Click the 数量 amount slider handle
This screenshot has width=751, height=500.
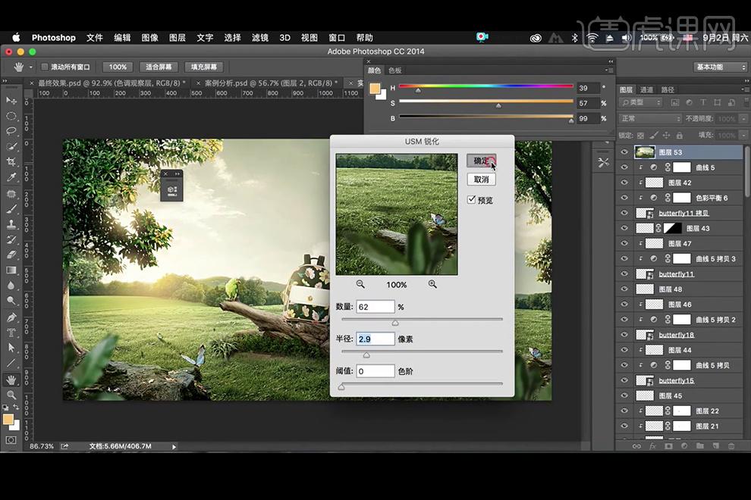tap(395, 323)
